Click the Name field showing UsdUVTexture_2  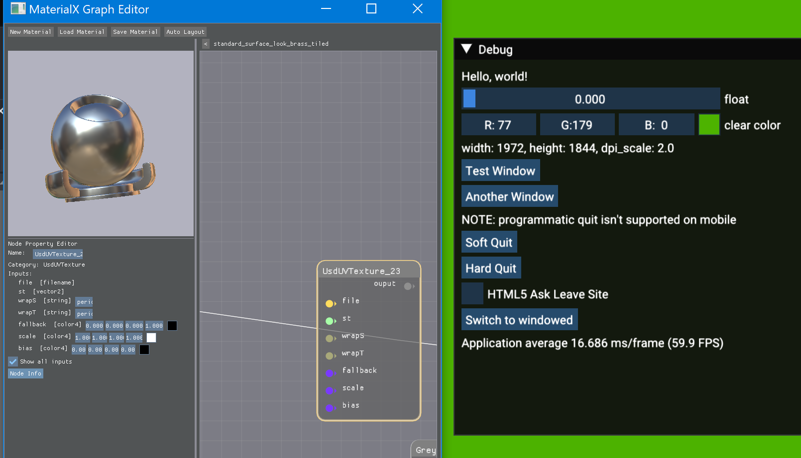coord(58,254)
